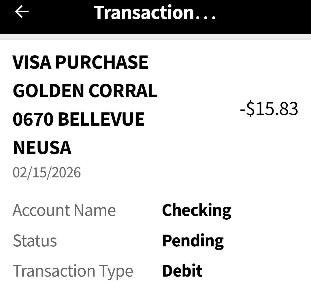The image size is (311, 299).
Task: Click the Debit transaction type value
Action: pyautogui.click(x=182, y=271)
